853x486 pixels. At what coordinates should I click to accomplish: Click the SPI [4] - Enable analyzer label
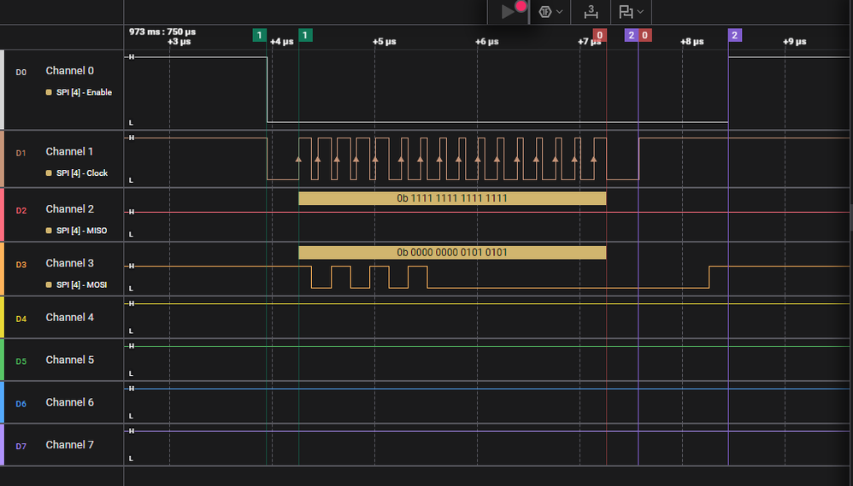coord(84,92)
